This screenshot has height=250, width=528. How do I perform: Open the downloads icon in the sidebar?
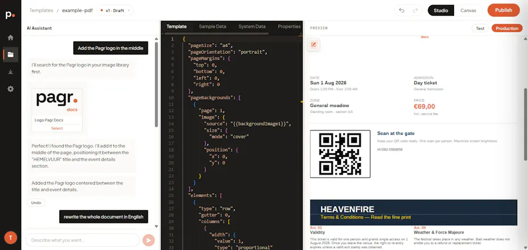tap(10, 72)
